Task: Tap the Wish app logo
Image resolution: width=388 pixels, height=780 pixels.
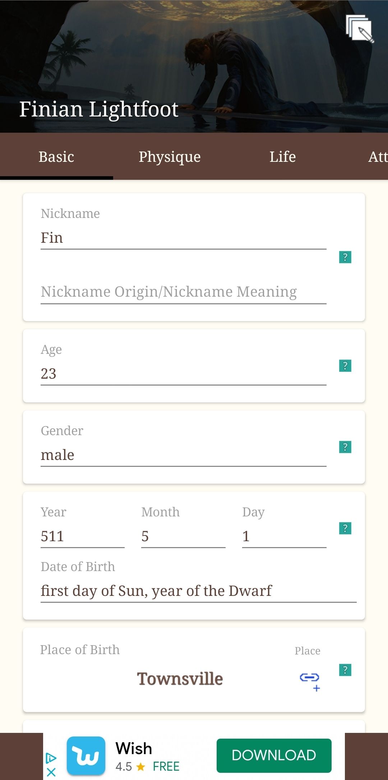Action: 86,756
